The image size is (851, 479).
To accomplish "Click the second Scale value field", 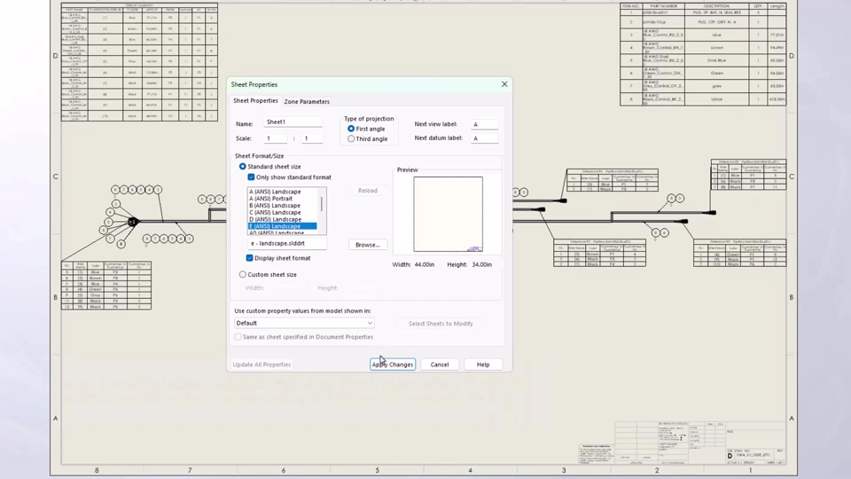I will point(312,138).
